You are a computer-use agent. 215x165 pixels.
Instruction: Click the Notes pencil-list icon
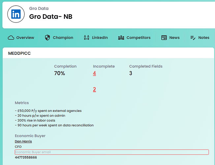click(x=193, y=38)
